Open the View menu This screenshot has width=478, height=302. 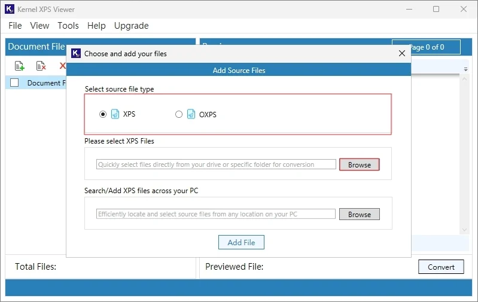coord(39,26)
